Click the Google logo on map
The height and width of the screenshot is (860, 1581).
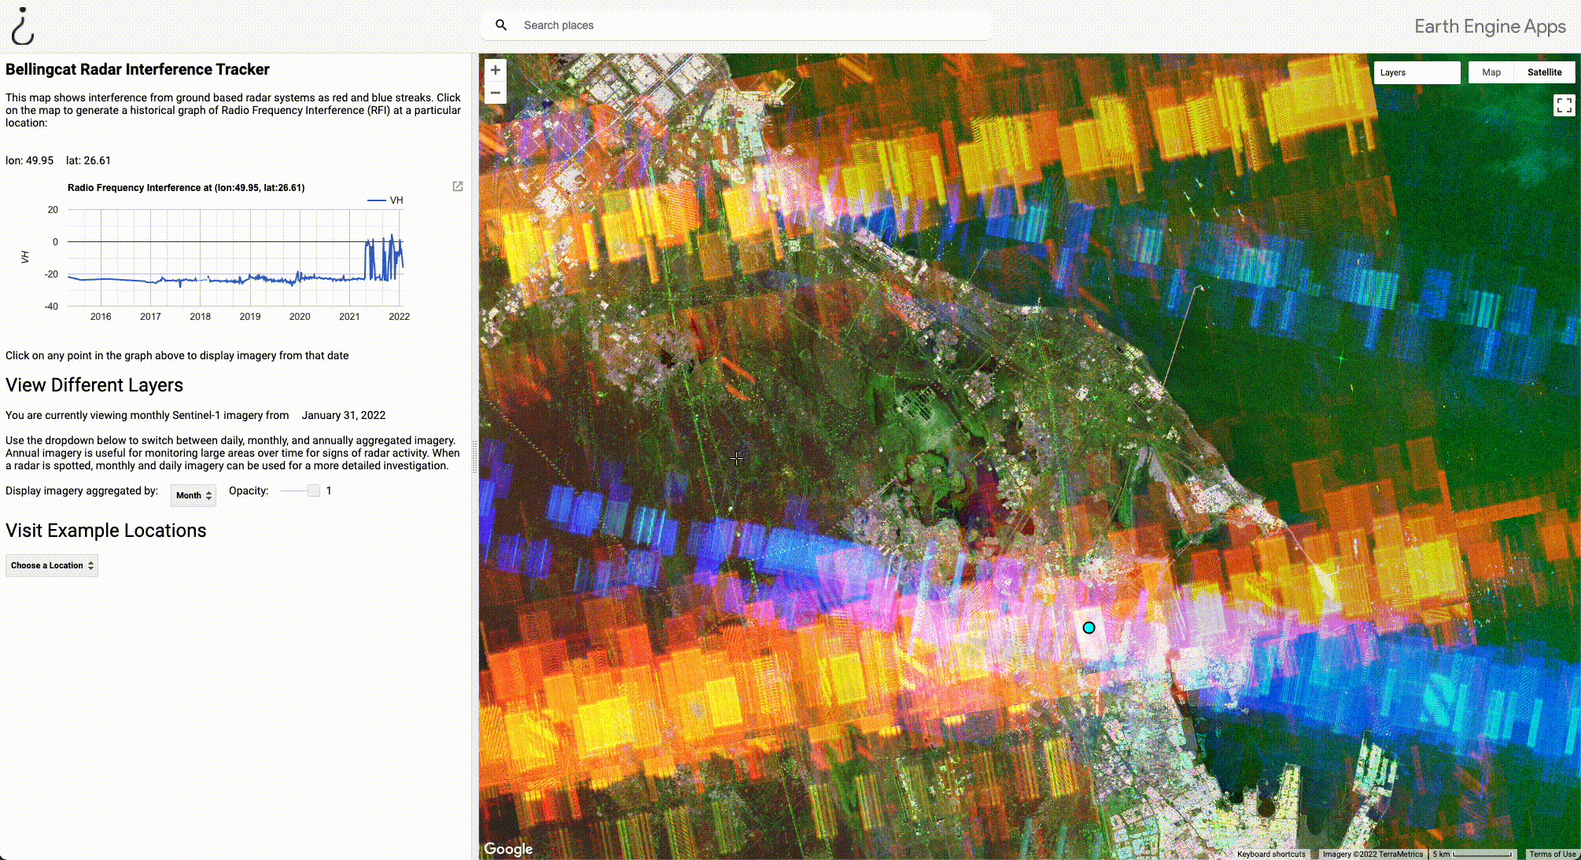pyautogui.click(x=508, y=848)
